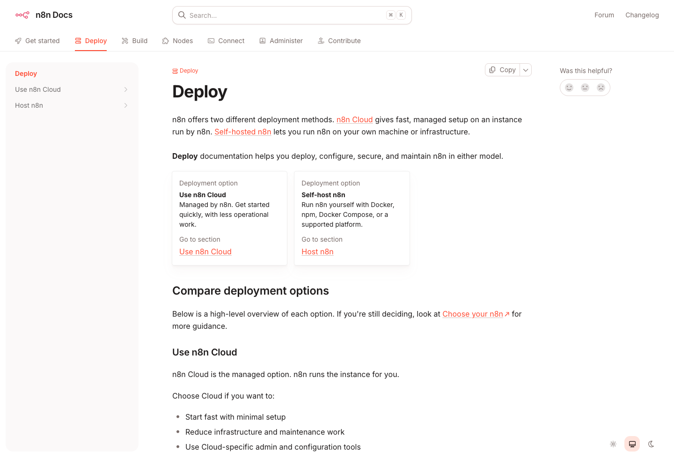Follow the Choose your n8n link
The width and height of the screenshot is (674, 459).
click(473, 314)
